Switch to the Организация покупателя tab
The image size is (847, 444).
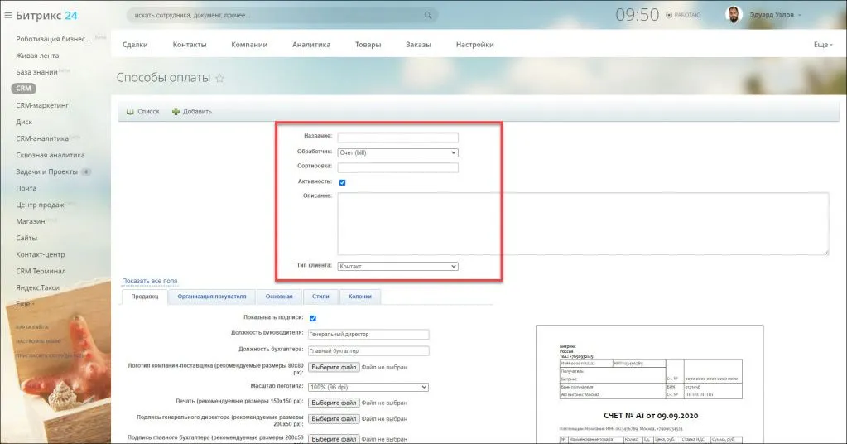212,297
